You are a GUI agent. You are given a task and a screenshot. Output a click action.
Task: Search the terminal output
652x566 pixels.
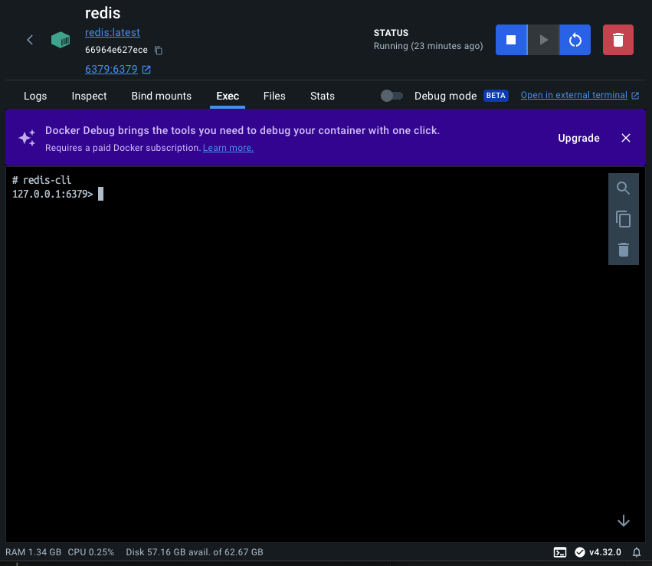pos(623,188)
